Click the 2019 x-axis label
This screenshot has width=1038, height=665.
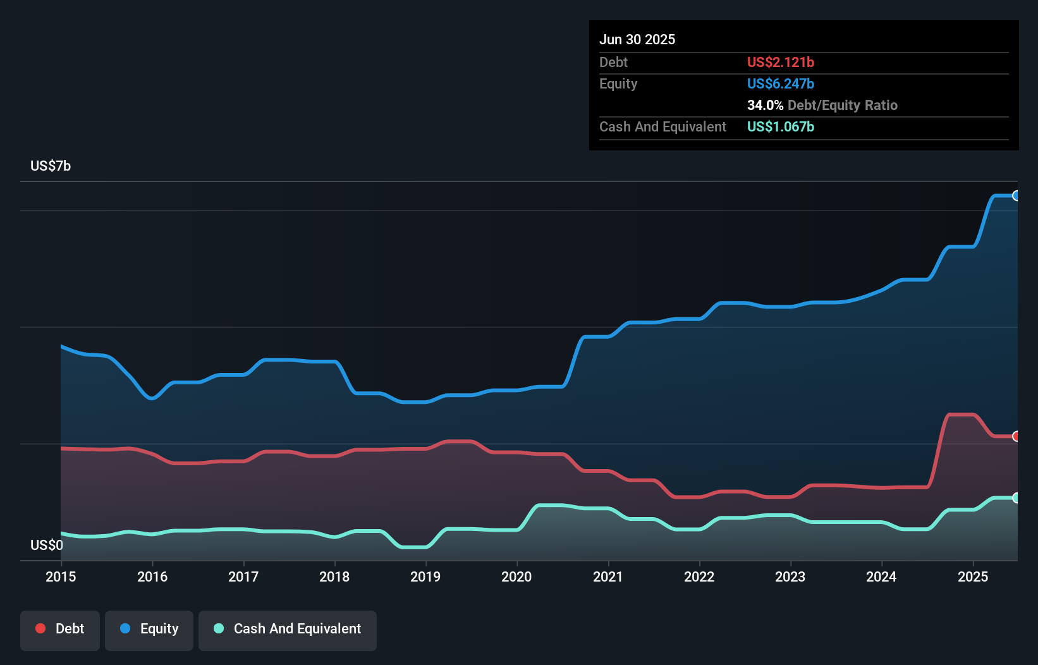(x=425, y=577)
